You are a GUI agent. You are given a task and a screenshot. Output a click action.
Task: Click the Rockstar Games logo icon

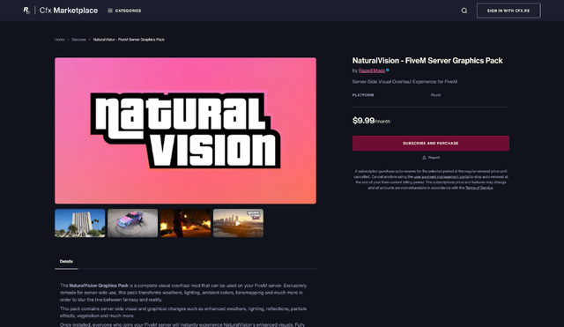[x=26, y=11]
